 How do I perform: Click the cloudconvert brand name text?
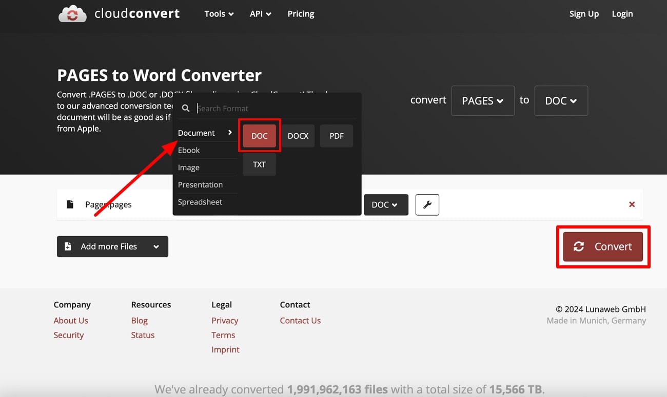coord(137,14)
